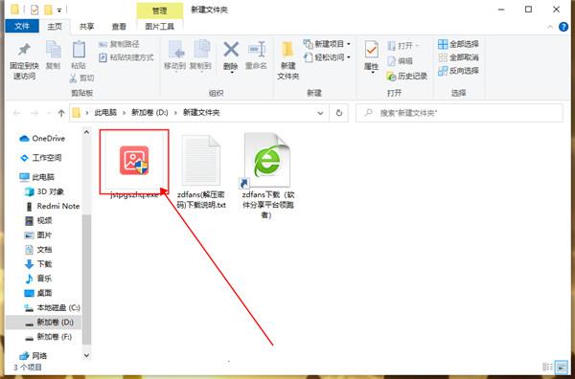
Task: Switch to the Share (共享) tab
Action: point(87,27)
